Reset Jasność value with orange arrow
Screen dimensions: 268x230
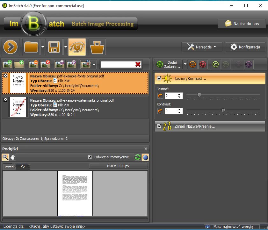[x=160, y=96]
